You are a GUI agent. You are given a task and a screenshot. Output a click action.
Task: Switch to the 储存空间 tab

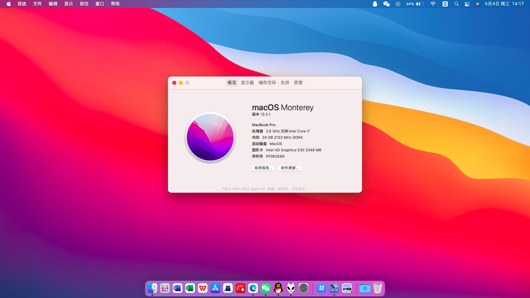267,83
